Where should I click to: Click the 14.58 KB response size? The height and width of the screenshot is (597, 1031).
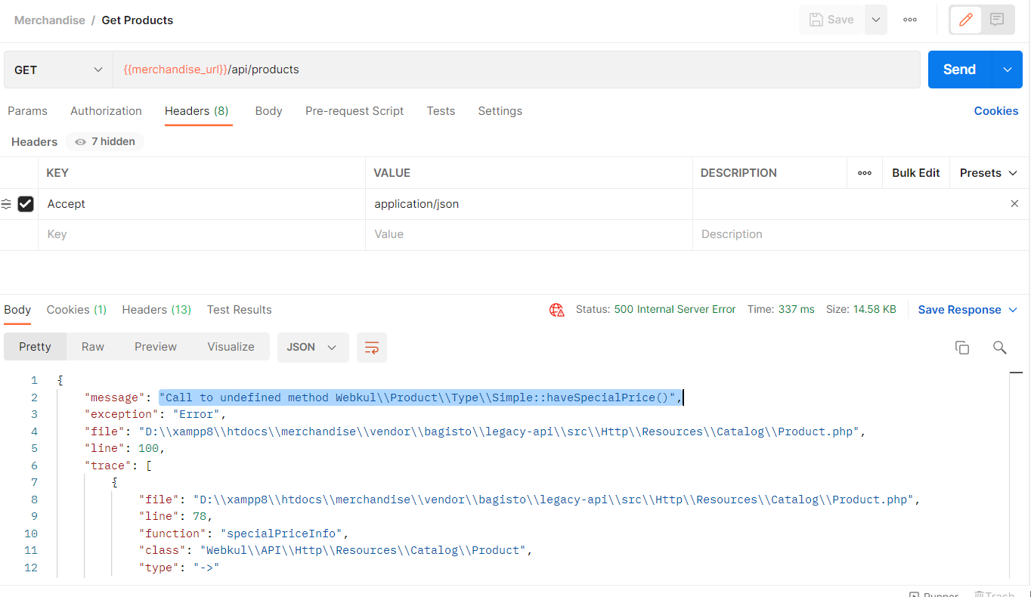point(873,309)
